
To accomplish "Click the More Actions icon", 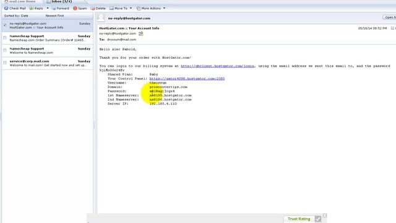I will (x=139, y=8).
